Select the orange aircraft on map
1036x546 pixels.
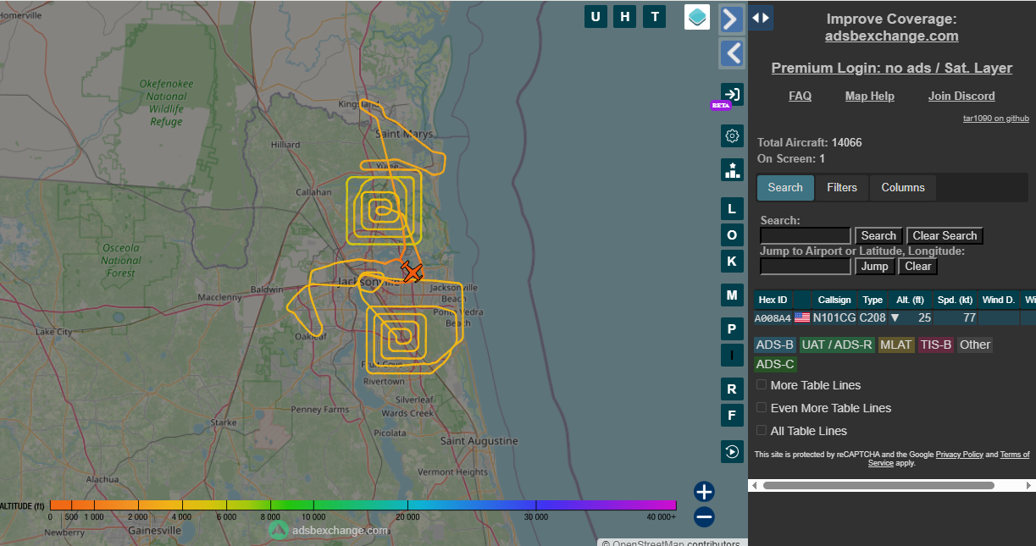(412, 272)
